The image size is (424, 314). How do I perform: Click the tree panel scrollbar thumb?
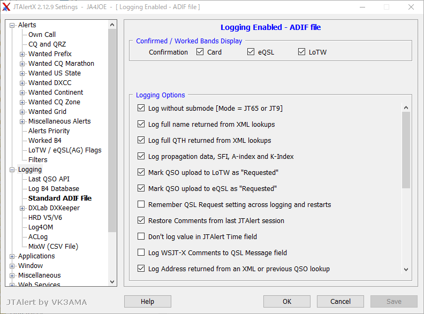point(112,131)
